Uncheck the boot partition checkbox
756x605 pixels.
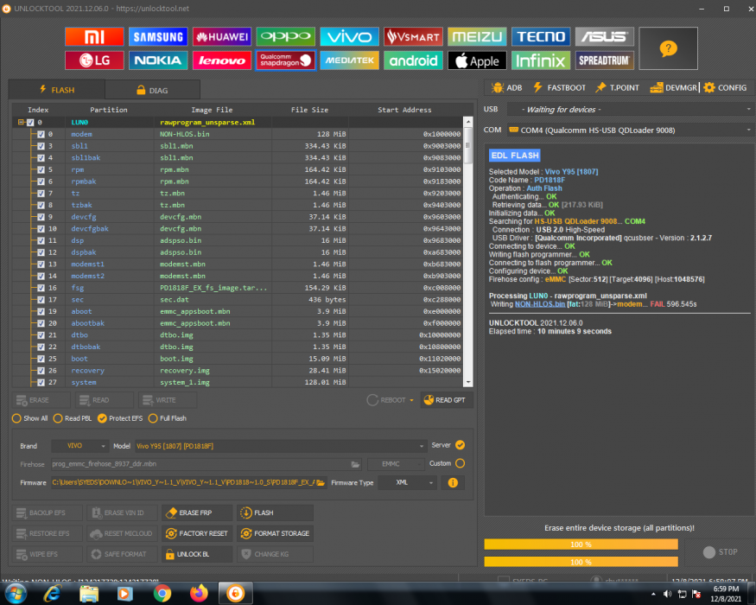pos(41,359)
